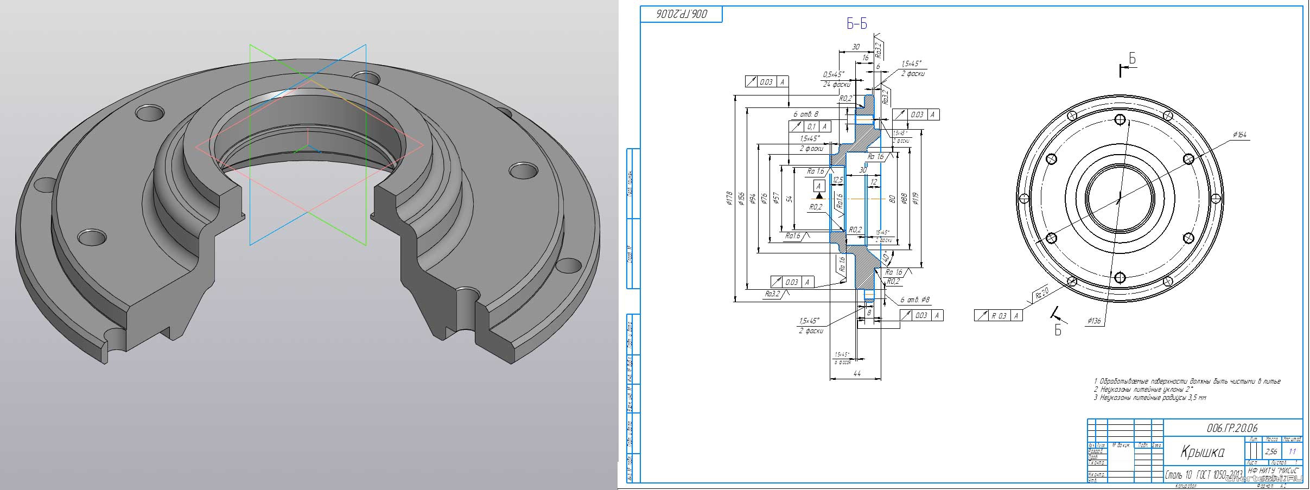The image size is (1310, 490).
Task: Click the 3D model coordinate origin
Action: pos(308,147)
